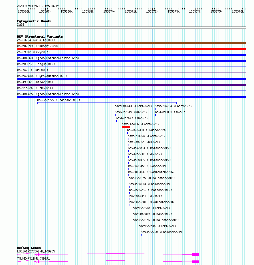Image resolution: width=254 pixels, height=265 pixels.
Task: Click the 155376k ruler tick label
Action: pos(238,11)
